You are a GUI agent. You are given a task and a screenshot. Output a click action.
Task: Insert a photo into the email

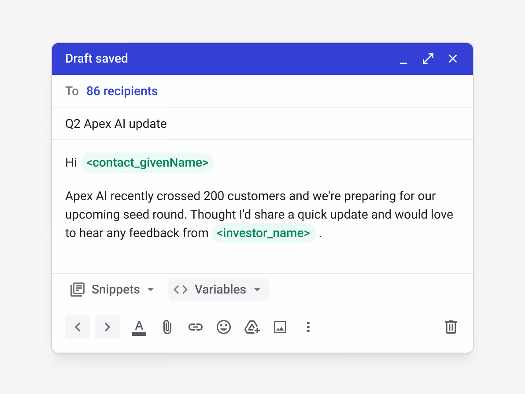pyautogui.click(x=280, y=327)
